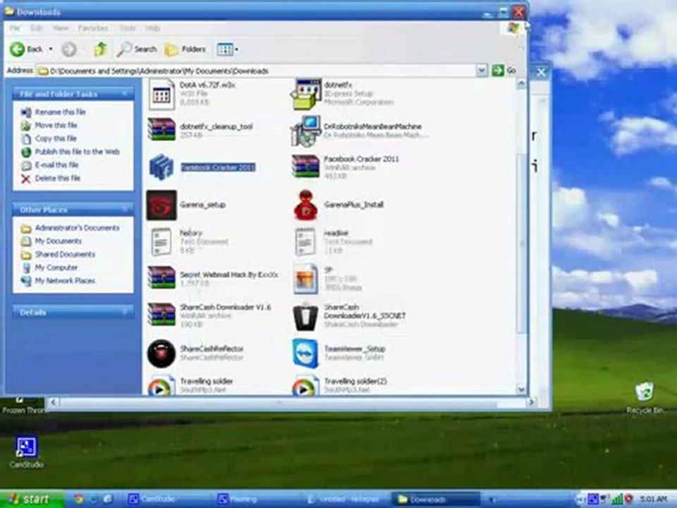Open the Back history dropdown arrow
Image resolution: width=677 pixels, height=508 pixels.
(x=51, y=49)
